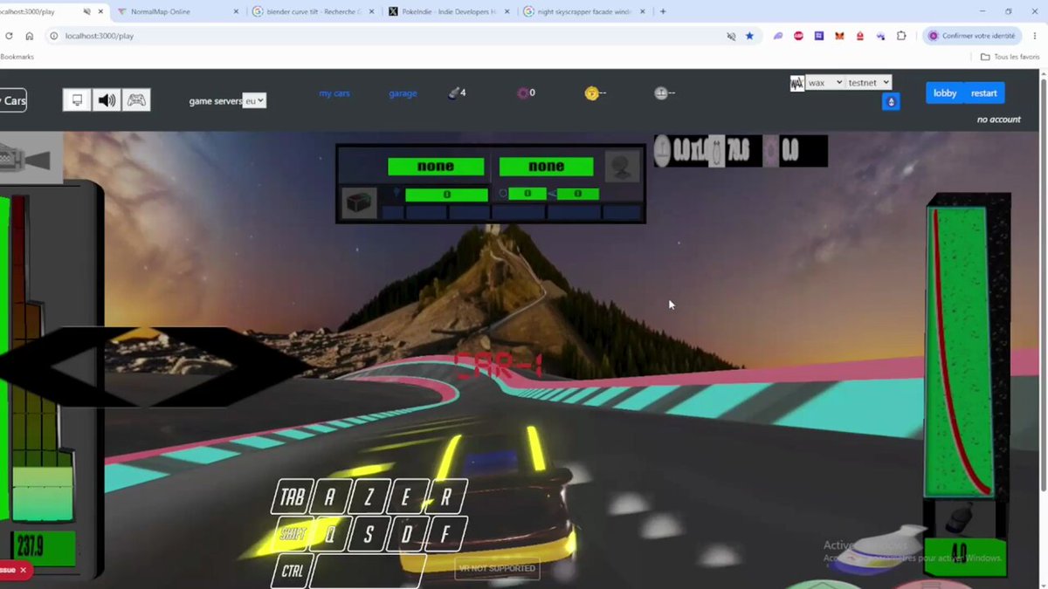Expand the testnet network dropdown
The height and width of the screenshot is (589, 1048).
869,82
